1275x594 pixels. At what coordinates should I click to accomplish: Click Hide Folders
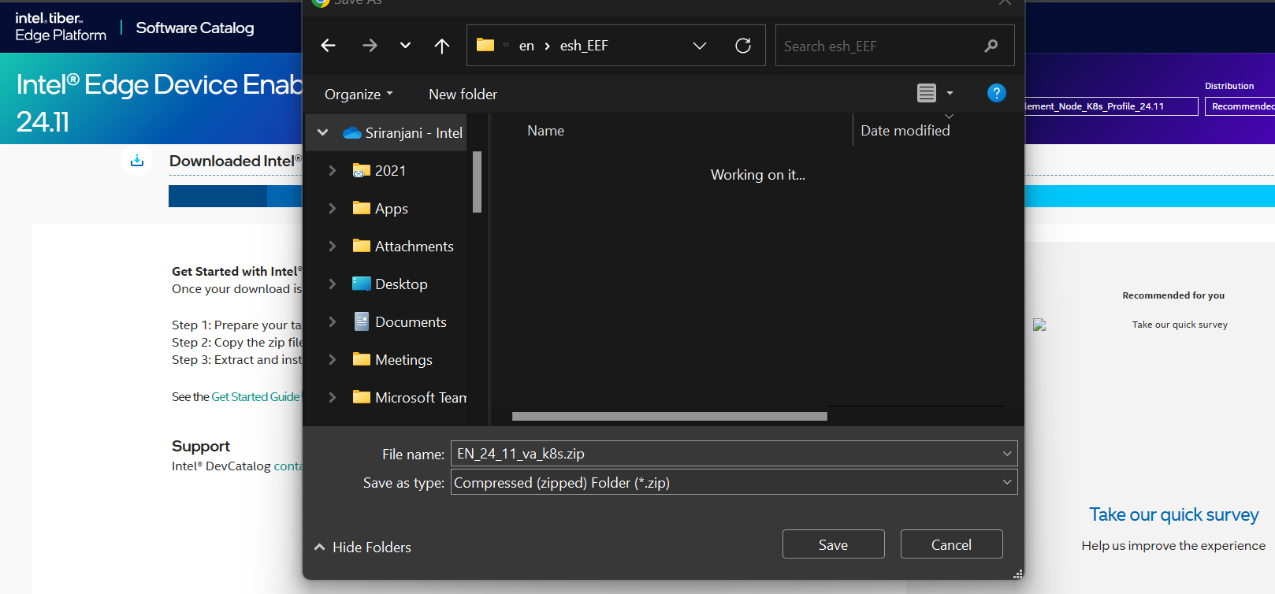[362, 547]
